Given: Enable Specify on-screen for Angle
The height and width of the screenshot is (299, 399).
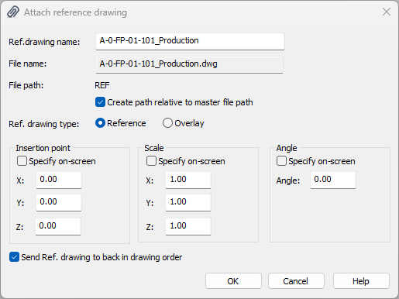Looking at the screenshot, I should [281, 161].
